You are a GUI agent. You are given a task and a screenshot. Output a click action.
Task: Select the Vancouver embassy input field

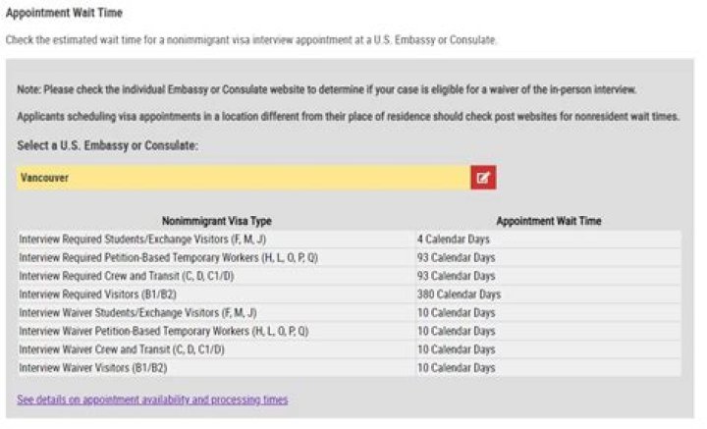[x=244, y=178]
